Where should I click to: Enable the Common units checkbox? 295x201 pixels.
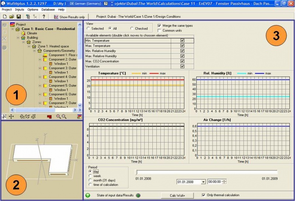pyautogui.click(x=159, y=30)
